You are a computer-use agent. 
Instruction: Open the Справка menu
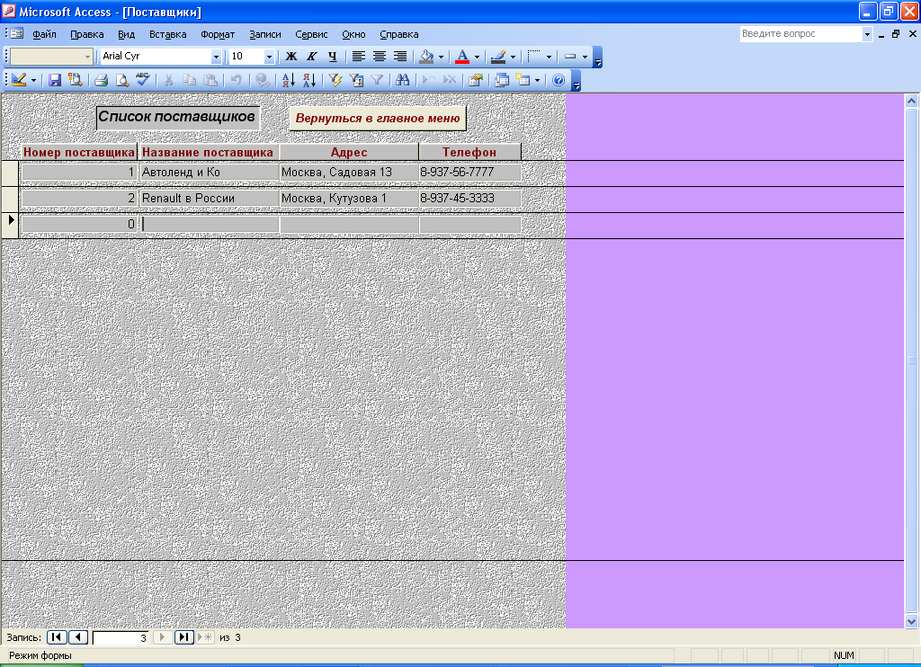pos(399,34)
